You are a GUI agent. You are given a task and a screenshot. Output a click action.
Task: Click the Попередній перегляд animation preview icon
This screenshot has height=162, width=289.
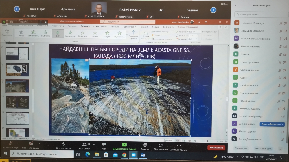[7, 32]
